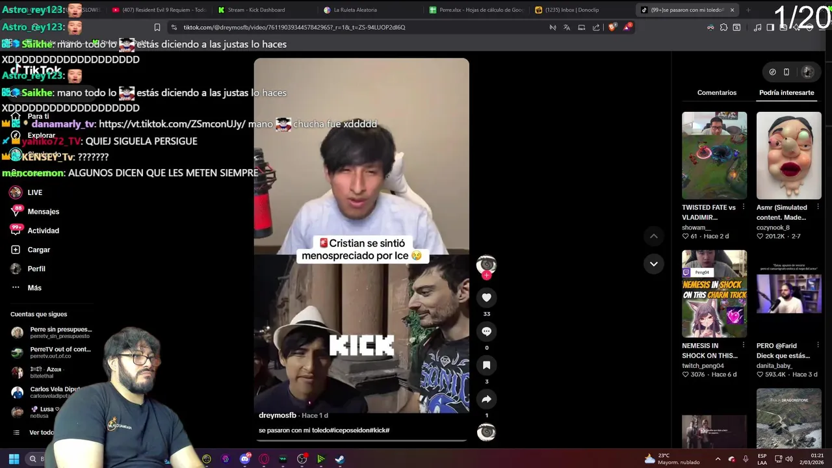The width and height of the screenshot is (832, 468).
Task: Open showam_ channel link
Action: pos(696,227)
